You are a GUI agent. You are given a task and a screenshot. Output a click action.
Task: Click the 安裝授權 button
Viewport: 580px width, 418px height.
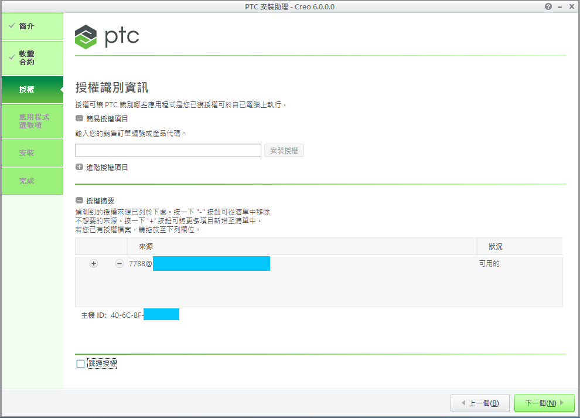tap(284, 150)
